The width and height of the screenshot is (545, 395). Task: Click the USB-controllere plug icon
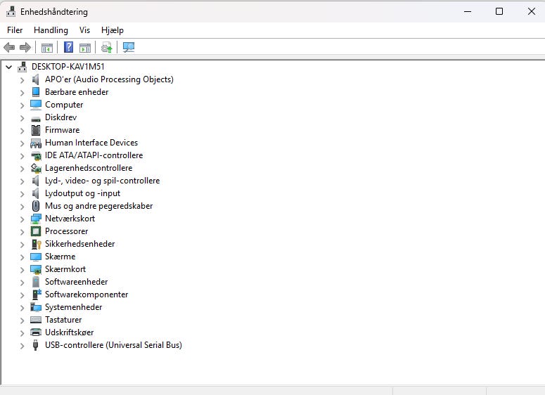click(35, 345)
